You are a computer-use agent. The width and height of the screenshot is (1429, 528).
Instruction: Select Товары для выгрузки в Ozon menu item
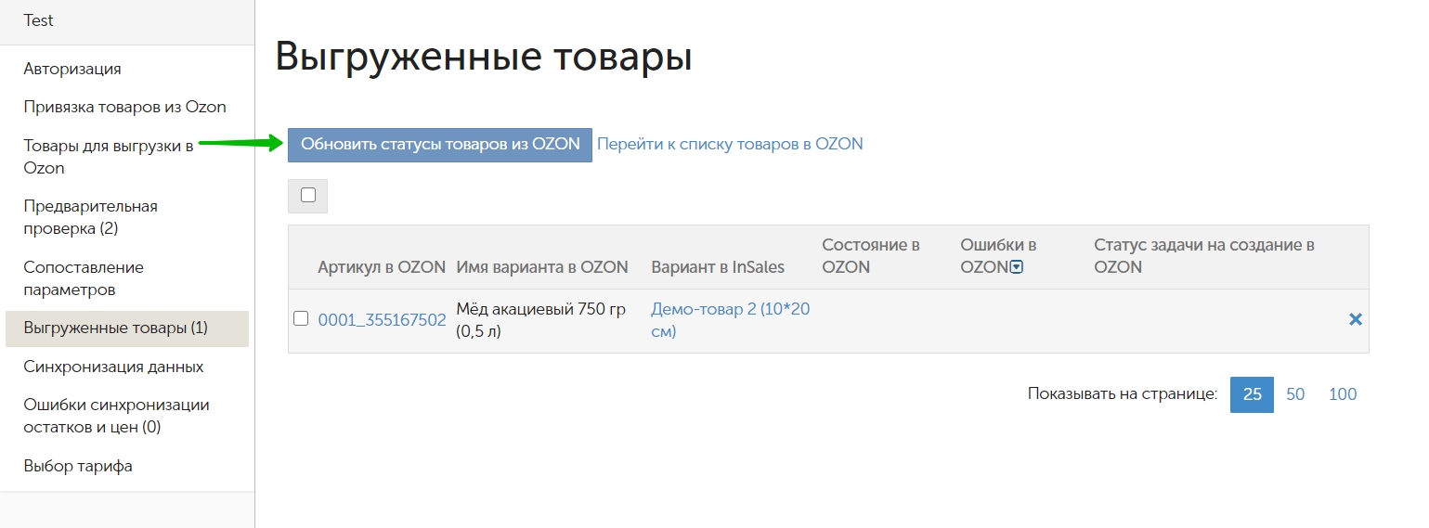tap(109, 157)
